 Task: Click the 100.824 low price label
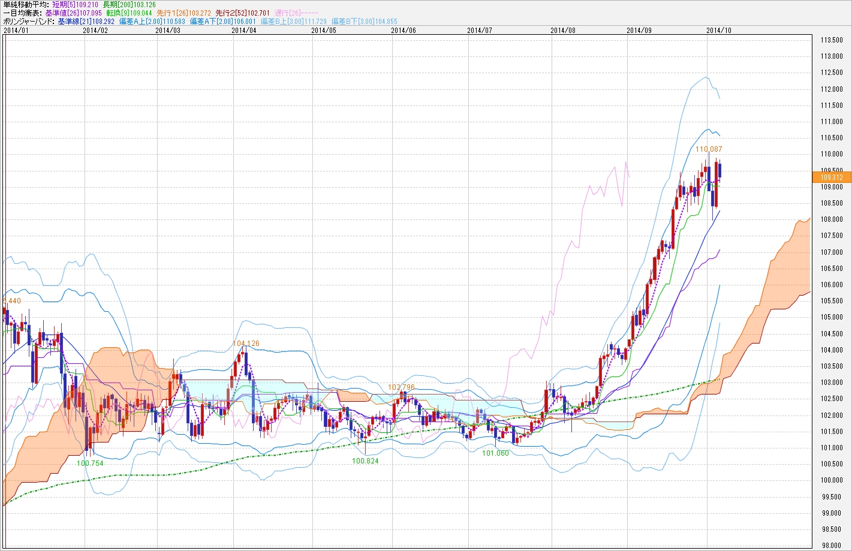coord(365,461)
